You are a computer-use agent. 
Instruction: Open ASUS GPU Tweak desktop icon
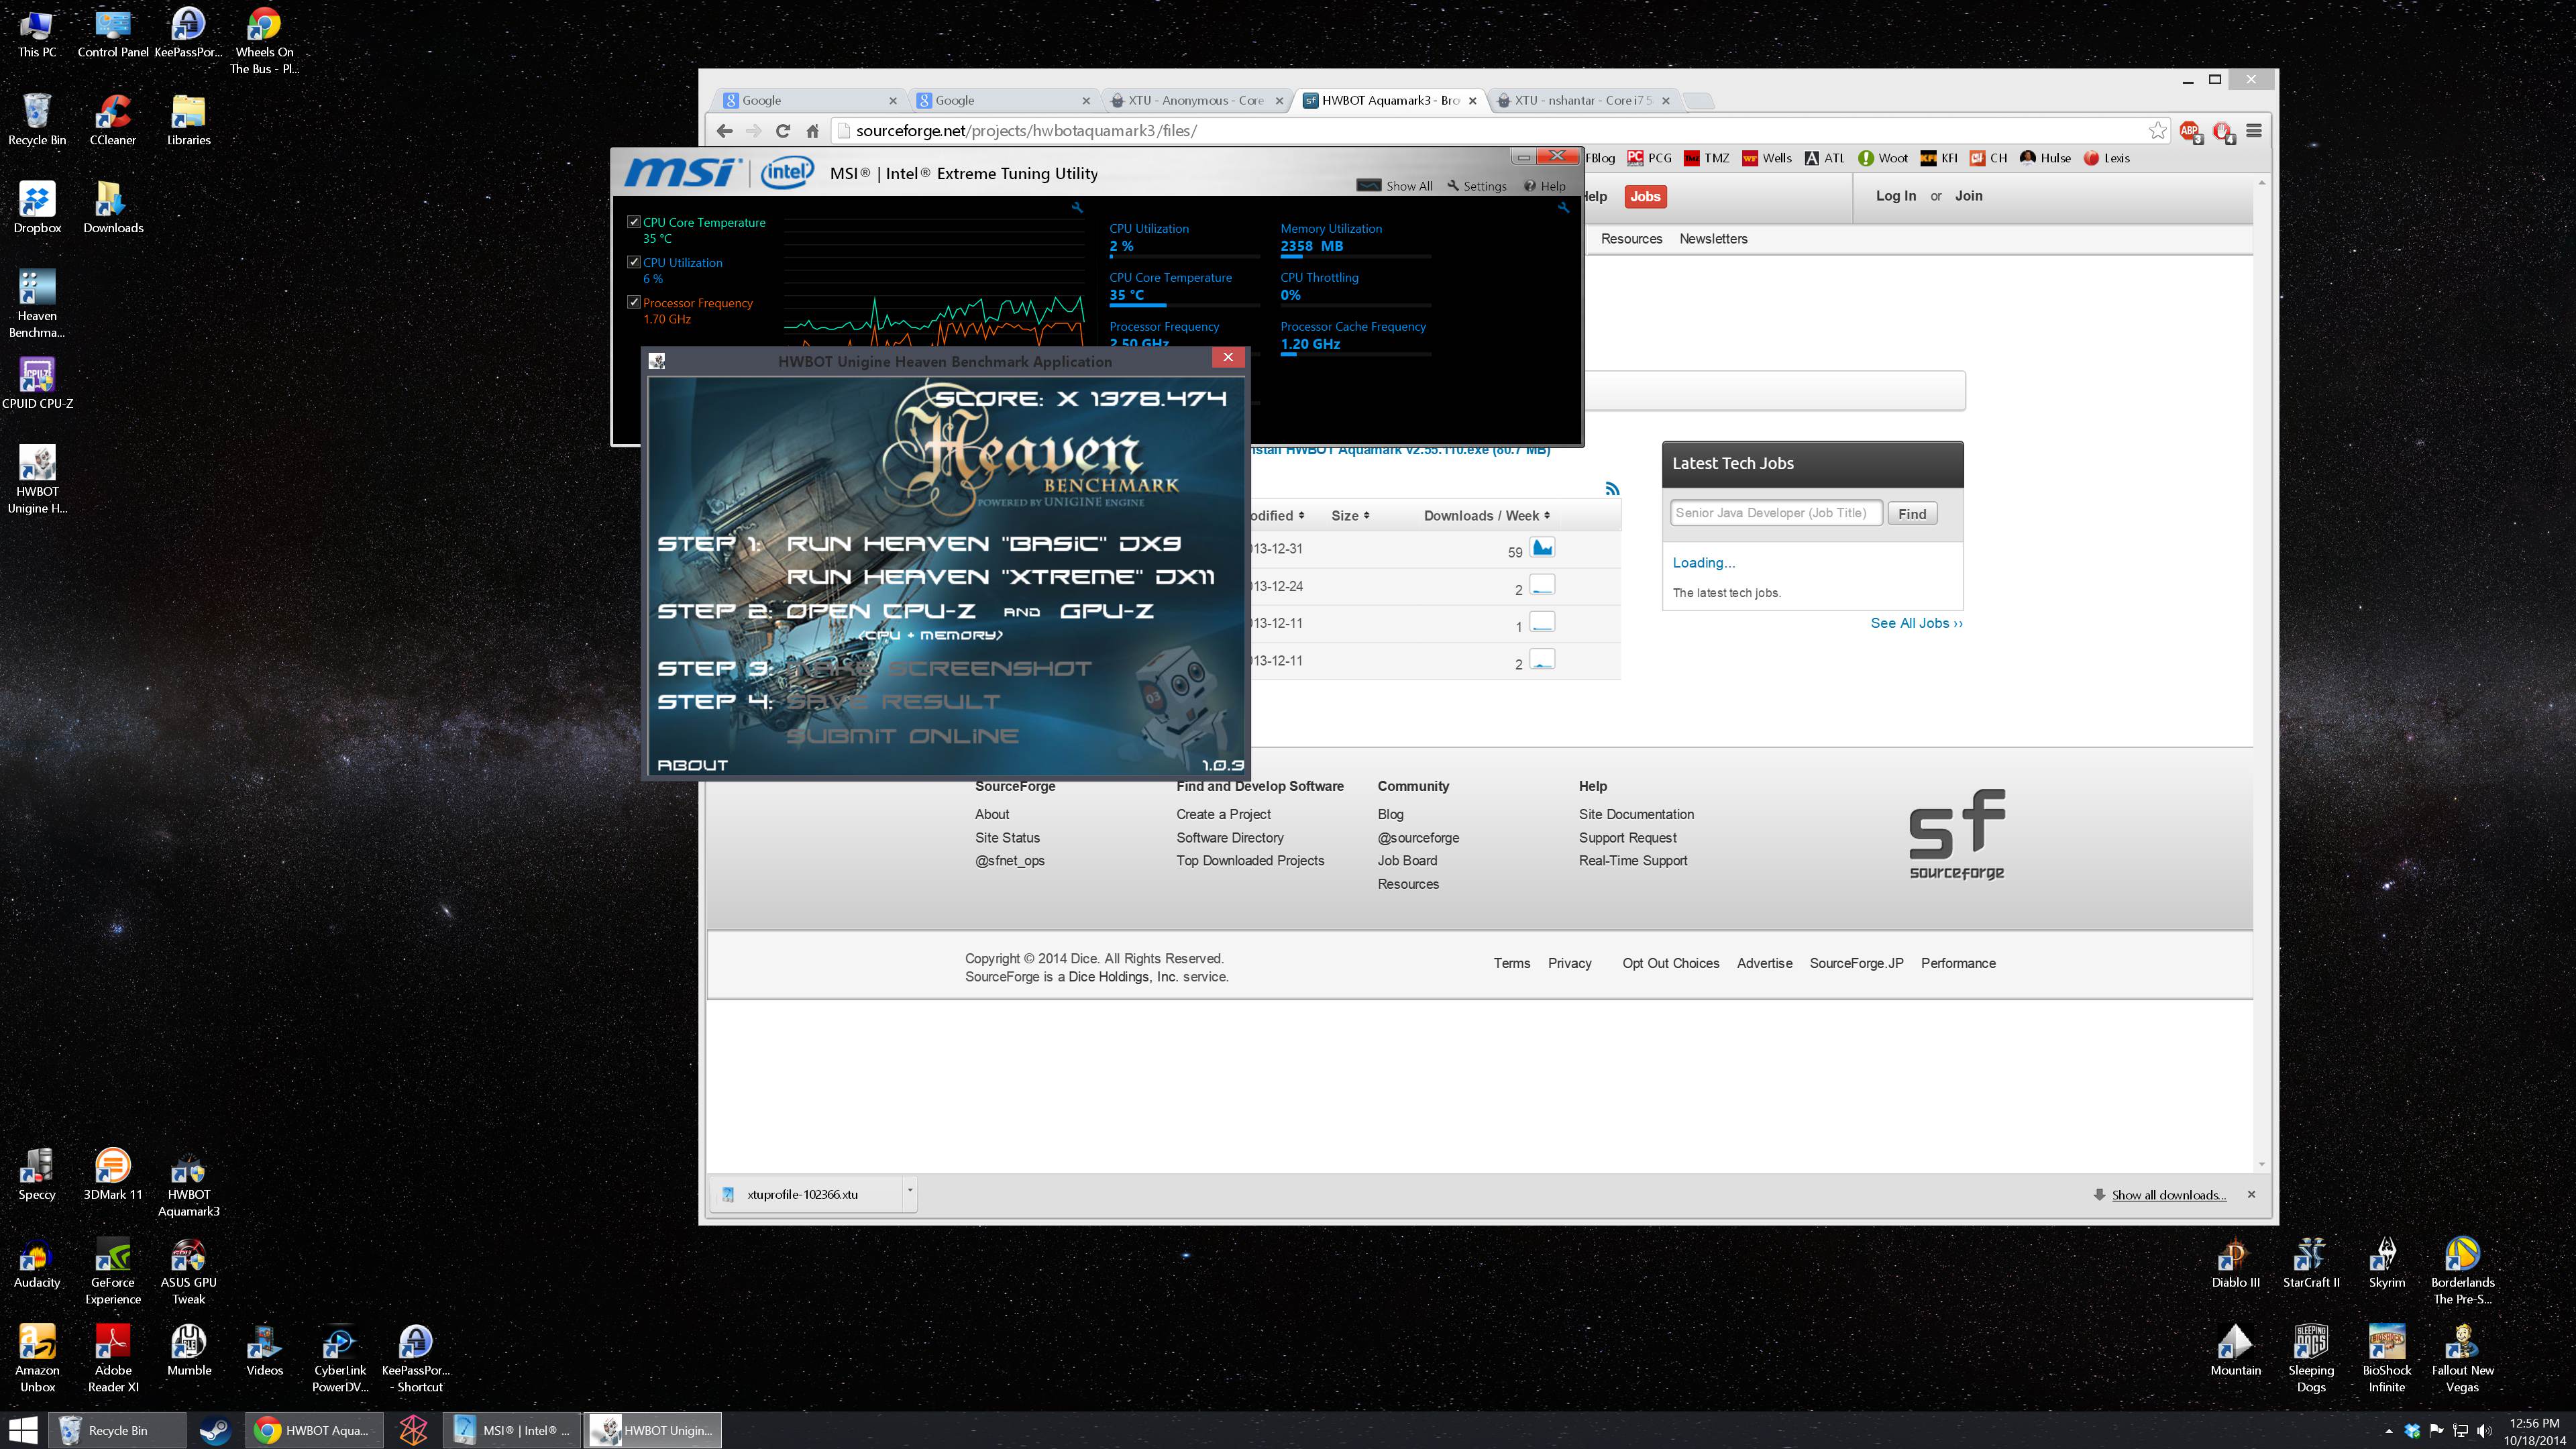click(188, 1270)
